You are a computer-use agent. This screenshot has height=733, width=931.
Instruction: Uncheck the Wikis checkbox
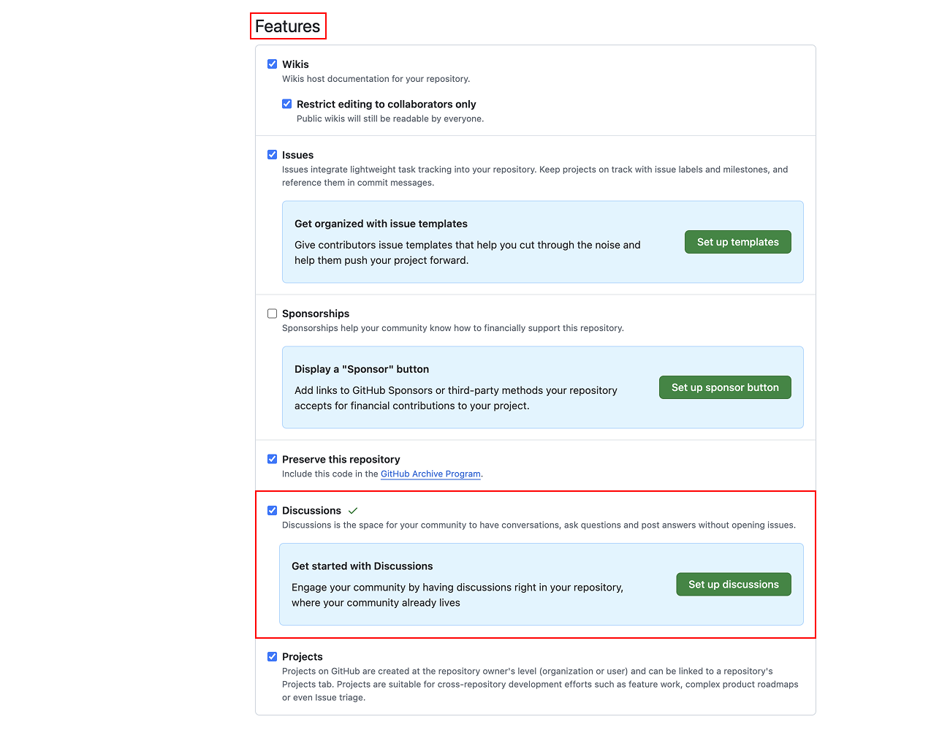pyautogui.click(x=273, y=64)
